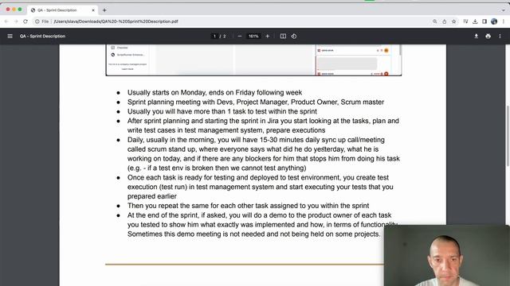The image size is (510, 286).
Task: Close the browser window (red button)
Action: (x=8, y=10)
